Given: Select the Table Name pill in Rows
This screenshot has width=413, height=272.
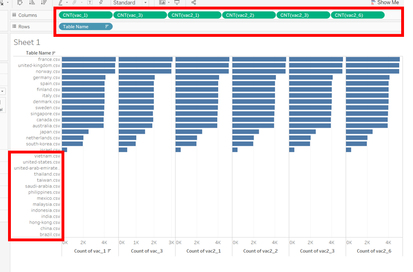Looking at the screenshot, I should [x=80, y=27].
